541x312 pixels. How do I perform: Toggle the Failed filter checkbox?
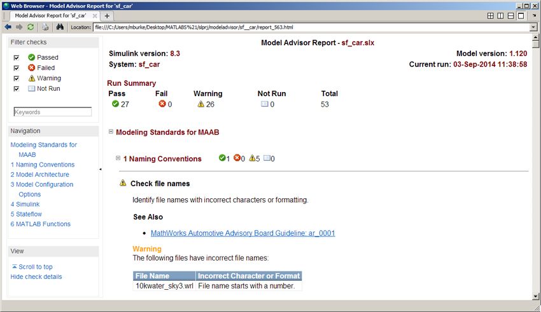click(x=17, y=68)
